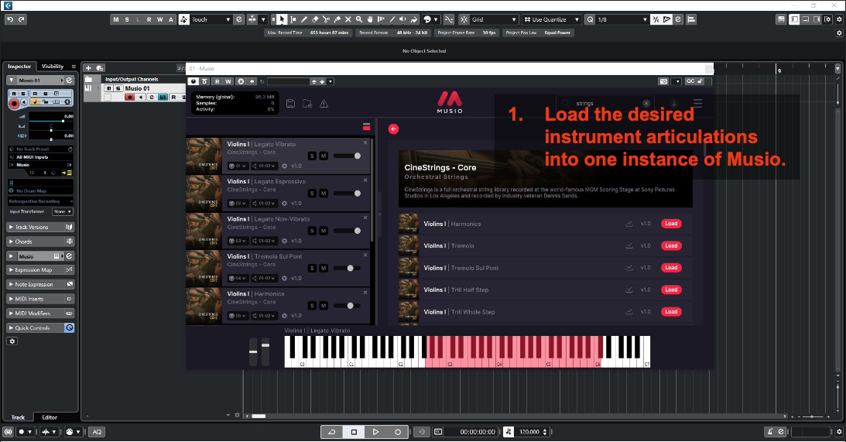The height and width of the screenshot is (442, 846).
Task: Load Violins I Tremolo articulation
Action: pyautogui.click(x=671, y=245)
